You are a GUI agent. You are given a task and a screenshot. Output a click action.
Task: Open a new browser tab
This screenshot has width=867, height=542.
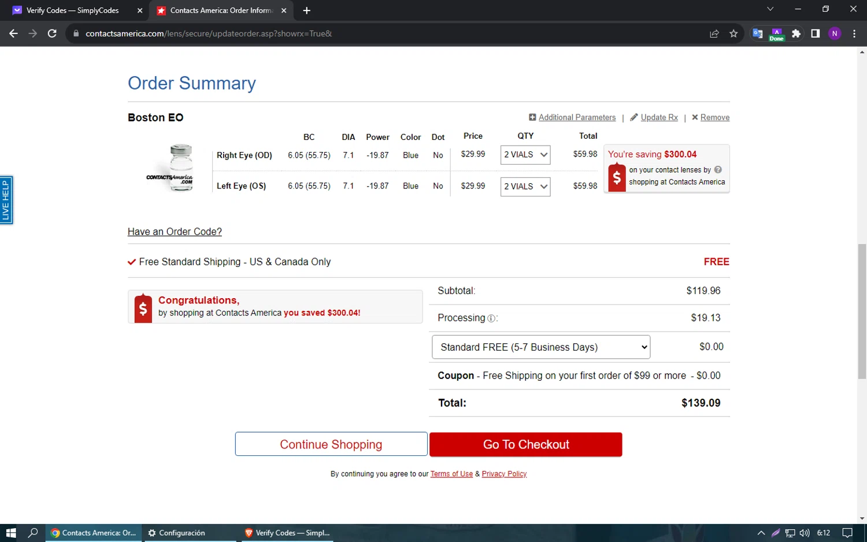coord(306,10)
